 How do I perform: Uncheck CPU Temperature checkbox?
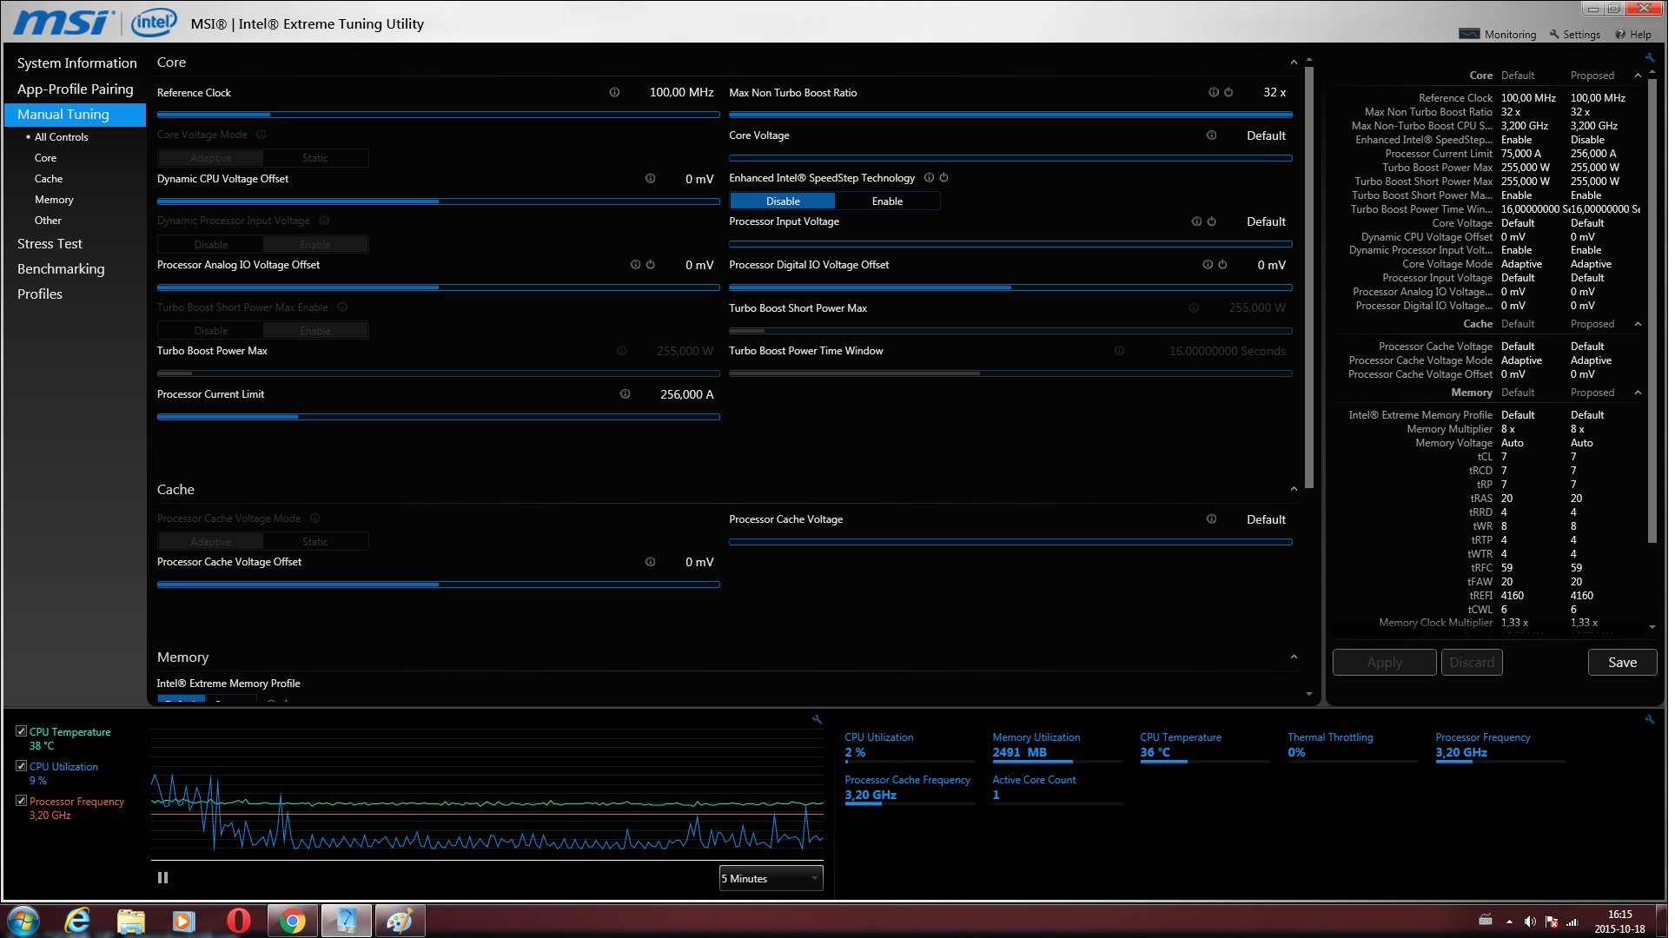pos(22,731)
